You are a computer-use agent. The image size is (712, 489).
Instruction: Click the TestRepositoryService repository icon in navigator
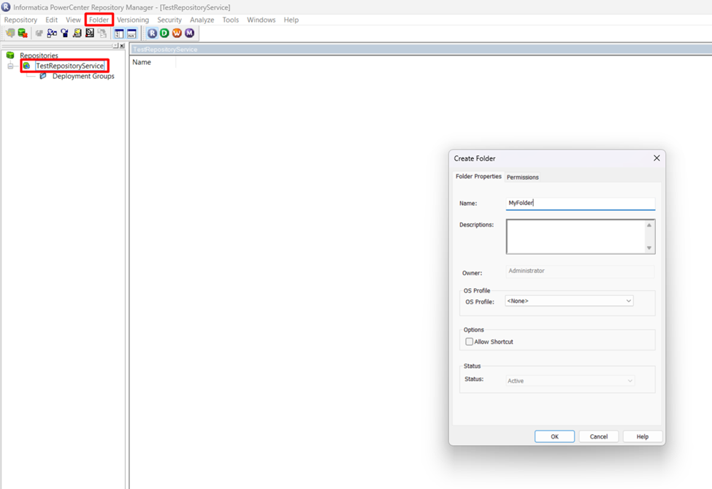[x=27, y=66]
